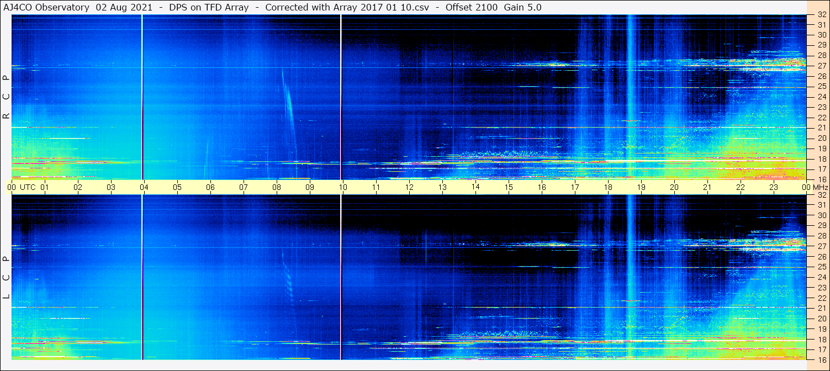Select the 23 hour mark on time axis
The height and width of the screenshot is (371, 830).
[x=774, y=187]
